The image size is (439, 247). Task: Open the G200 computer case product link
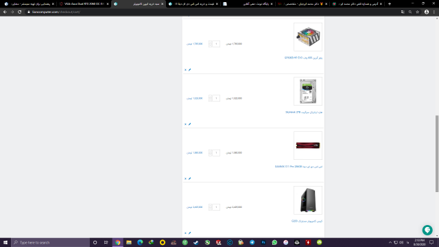[x=307, y=221]
